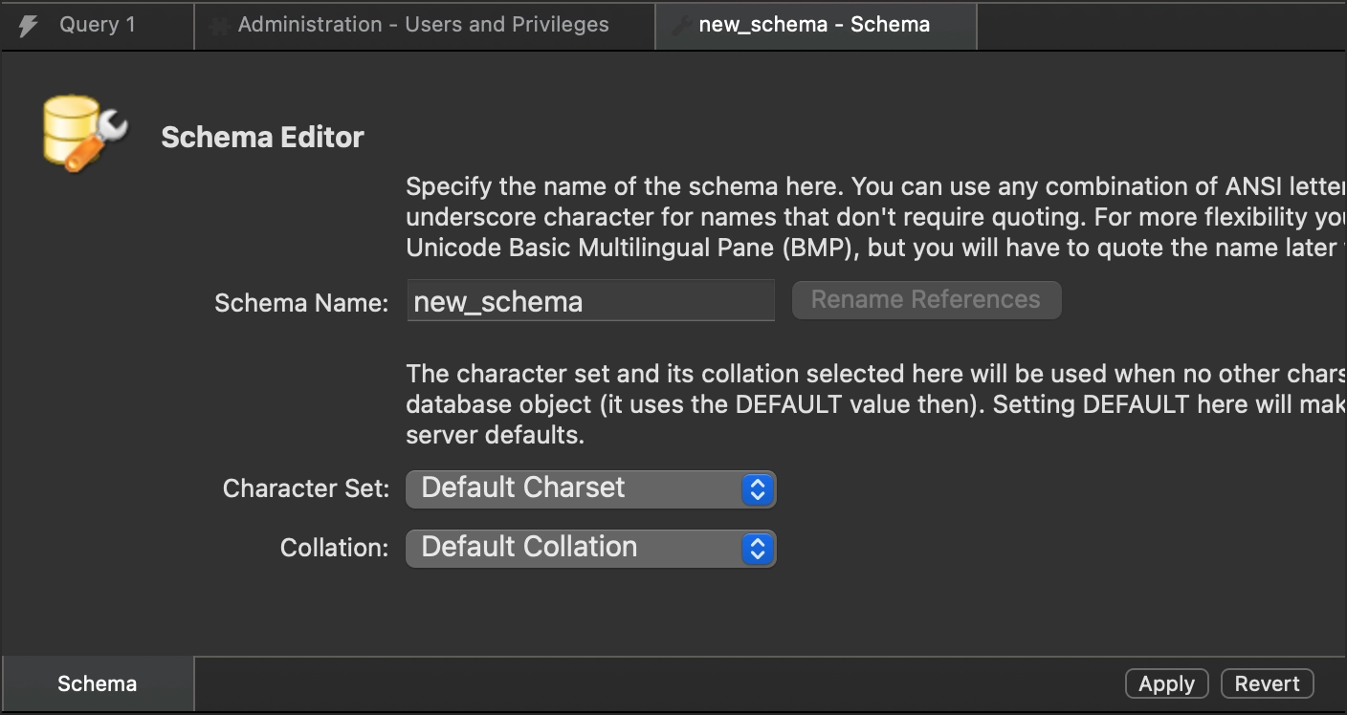Open the Character Set dropdown

coord(590,488)
